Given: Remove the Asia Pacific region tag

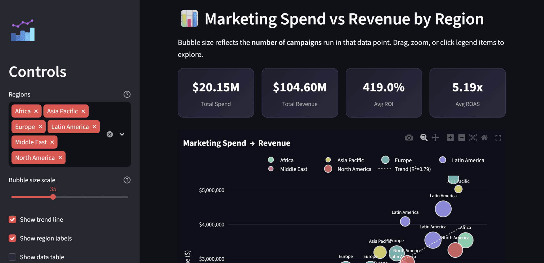Looking at the screenshot, I should [x=83, y=111].
